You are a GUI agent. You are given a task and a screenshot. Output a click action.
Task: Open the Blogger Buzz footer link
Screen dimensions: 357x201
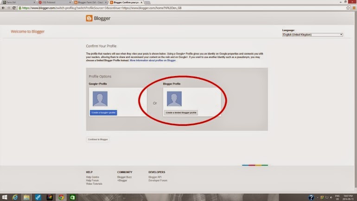click(124, 177)
